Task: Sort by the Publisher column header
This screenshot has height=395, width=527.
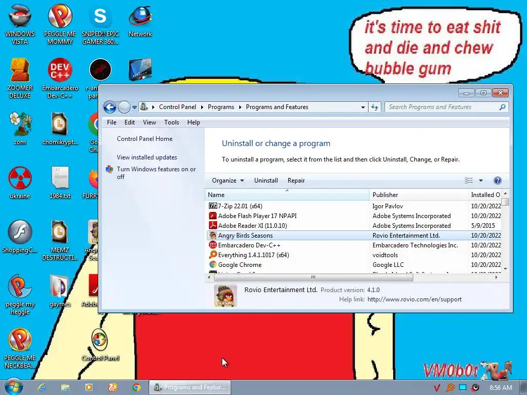Action: (x=418, y=195)
